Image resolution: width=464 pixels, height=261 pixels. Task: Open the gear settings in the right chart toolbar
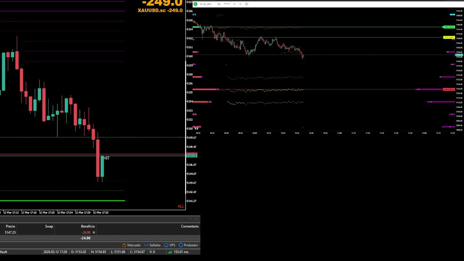246,4
